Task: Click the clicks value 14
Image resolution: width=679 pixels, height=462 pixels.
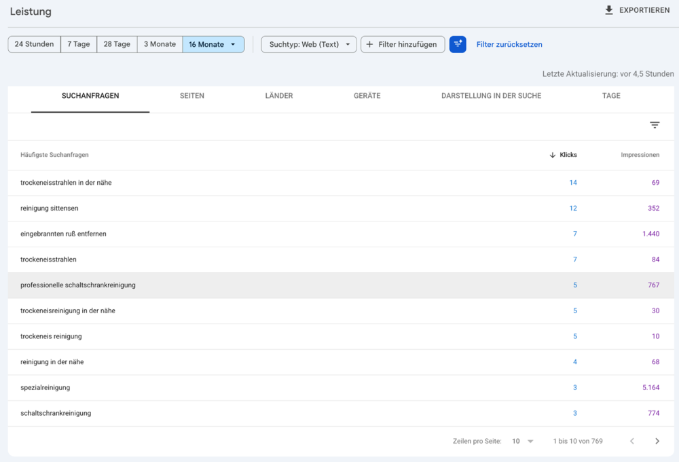Action: pos(573,183)
